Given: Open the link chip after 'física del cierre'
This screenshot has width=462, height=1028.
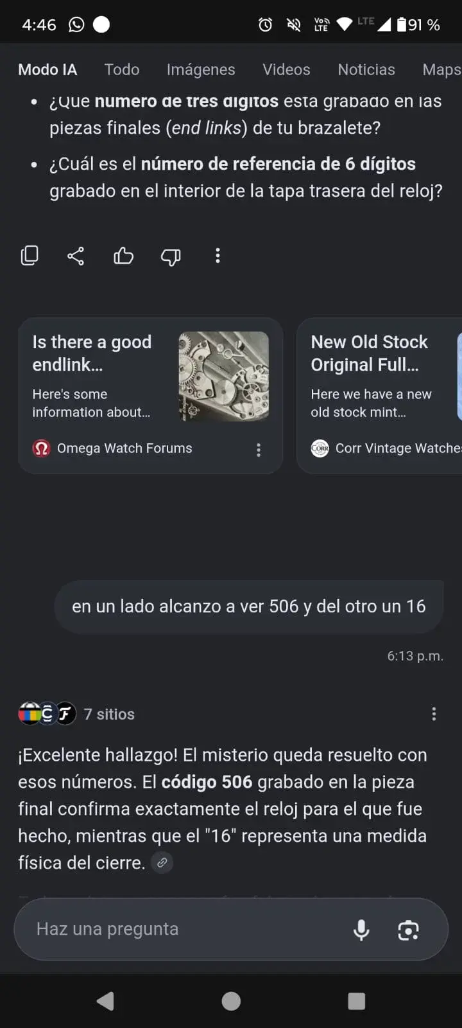Looking at the screenshot, I should click(162, 863).
